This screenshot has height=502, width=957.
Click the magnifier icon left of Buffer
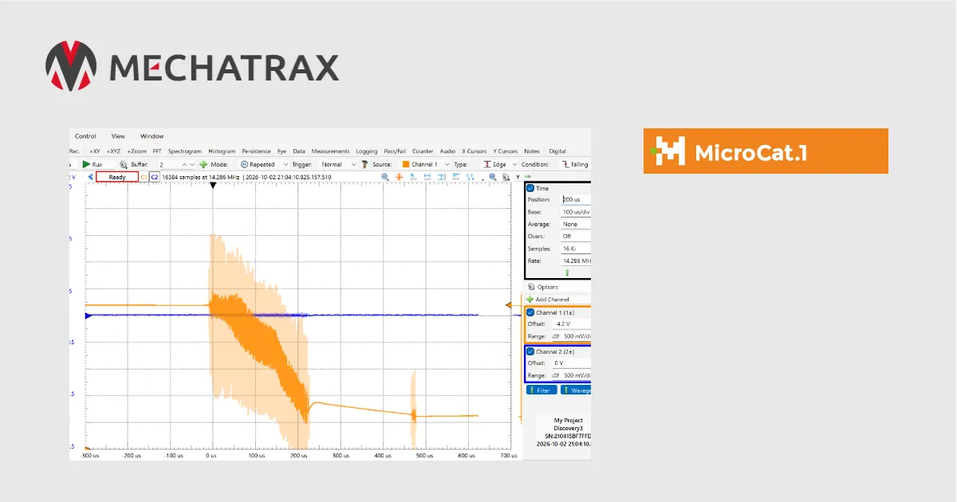point(124,164)
